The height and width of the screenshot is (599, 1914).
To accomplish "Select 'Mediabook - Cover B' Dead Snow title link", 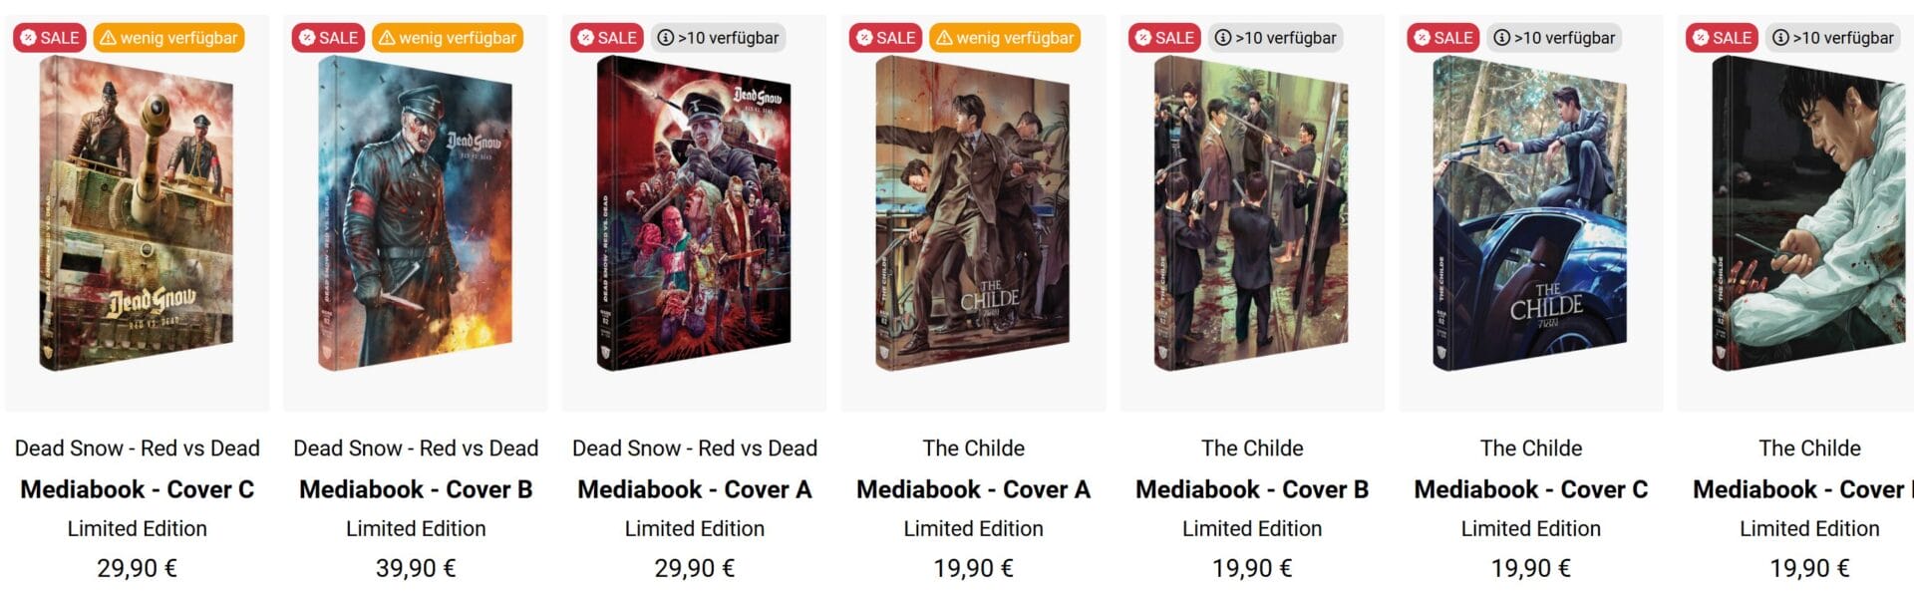I will 416,489.
